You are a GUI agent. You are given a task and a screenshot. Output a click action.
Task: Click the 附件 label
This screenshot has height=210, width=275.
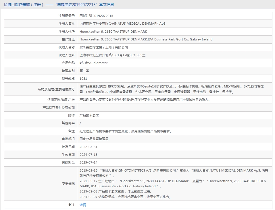[x=71, y=115]
